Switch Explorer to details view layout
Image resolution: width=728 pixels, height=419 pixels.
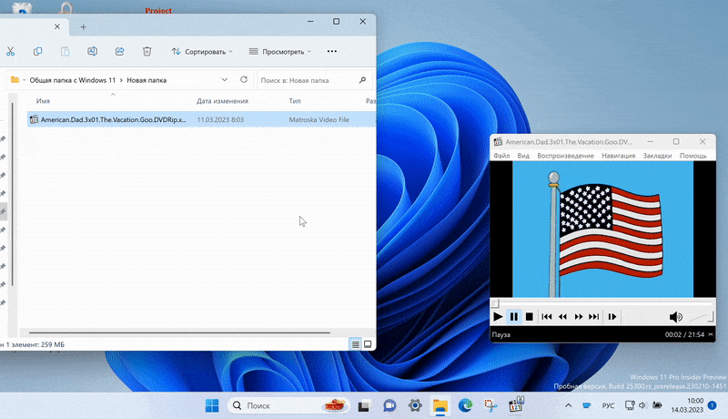point(356,344)
